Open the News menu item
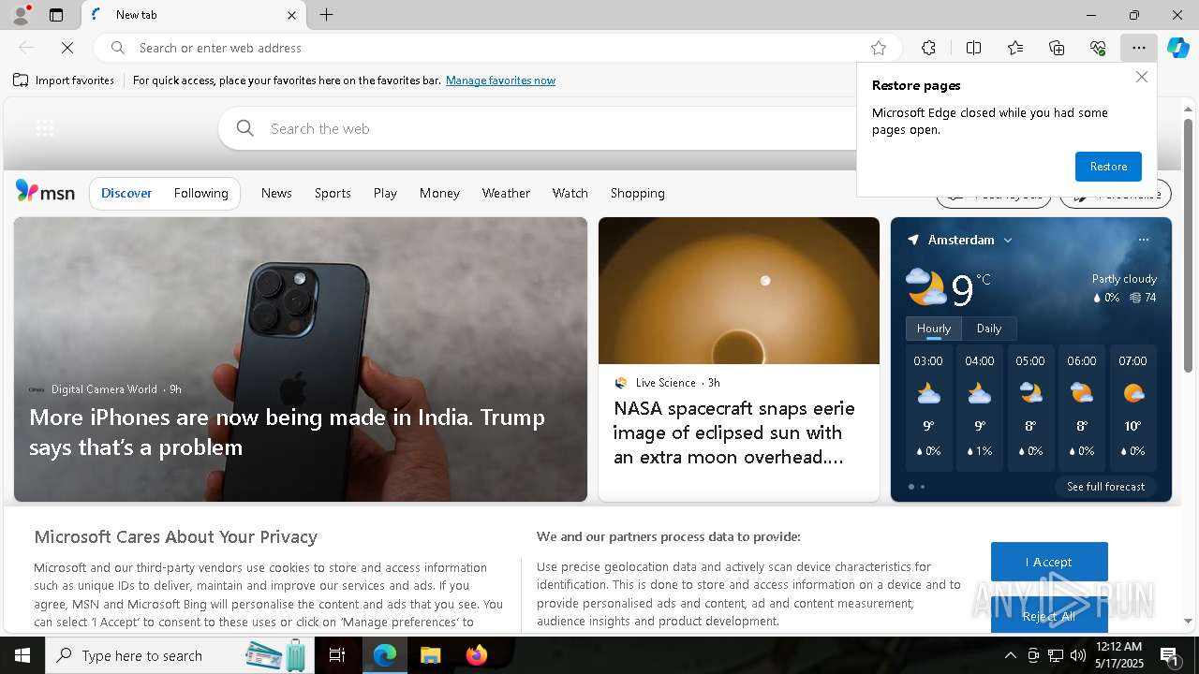 tap(276, 193)
